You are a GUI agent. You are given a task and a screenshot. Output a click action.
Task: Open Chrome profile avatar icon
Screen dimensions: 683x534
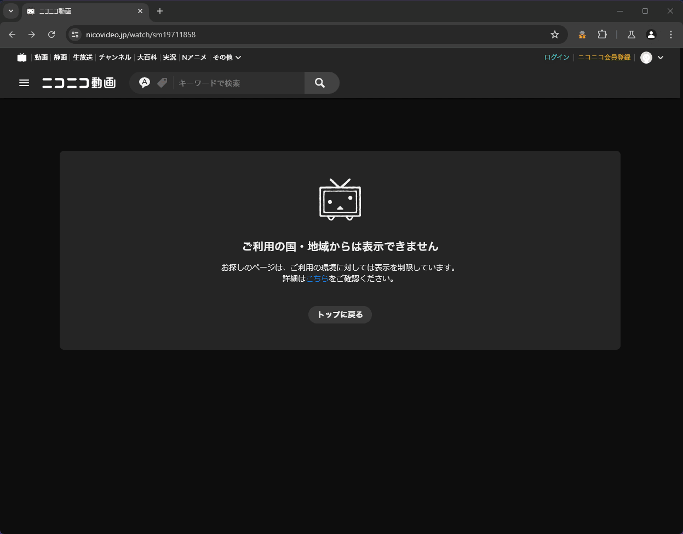pos(651,35)
